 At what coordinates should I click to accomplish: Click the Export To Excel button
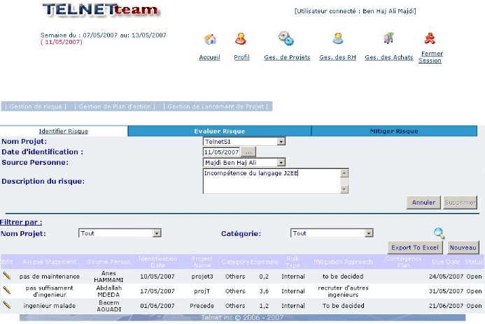[x=415, y=248]
